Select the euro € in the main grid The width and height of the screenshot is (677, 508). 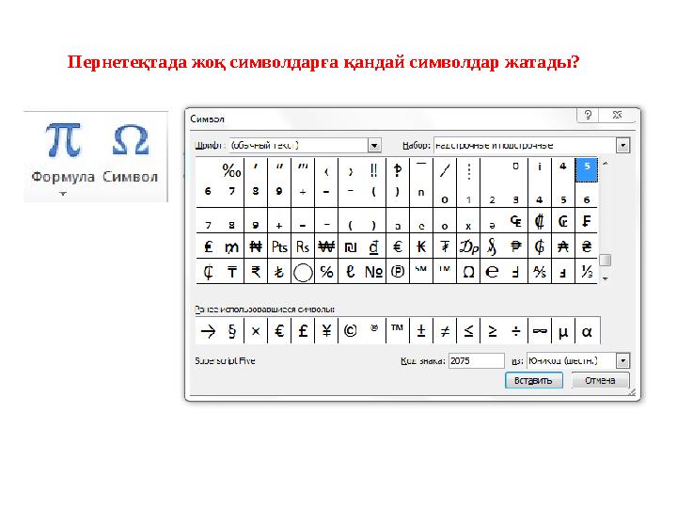(398, 246)
